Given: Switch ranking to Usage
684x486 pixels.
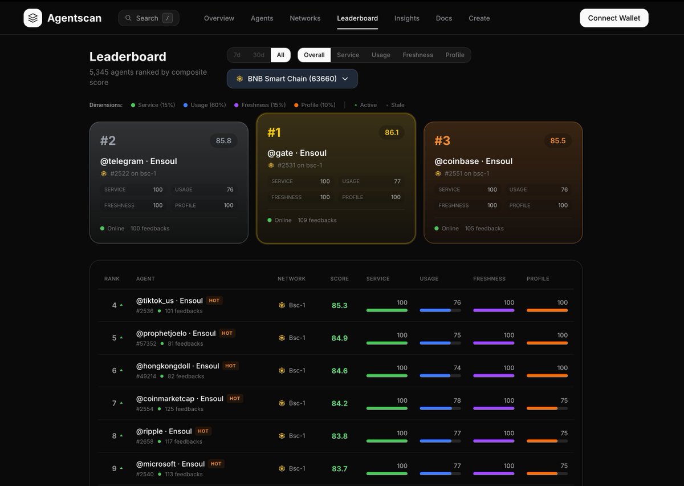Looking at the screenshot, I should [x=381, y=55].
